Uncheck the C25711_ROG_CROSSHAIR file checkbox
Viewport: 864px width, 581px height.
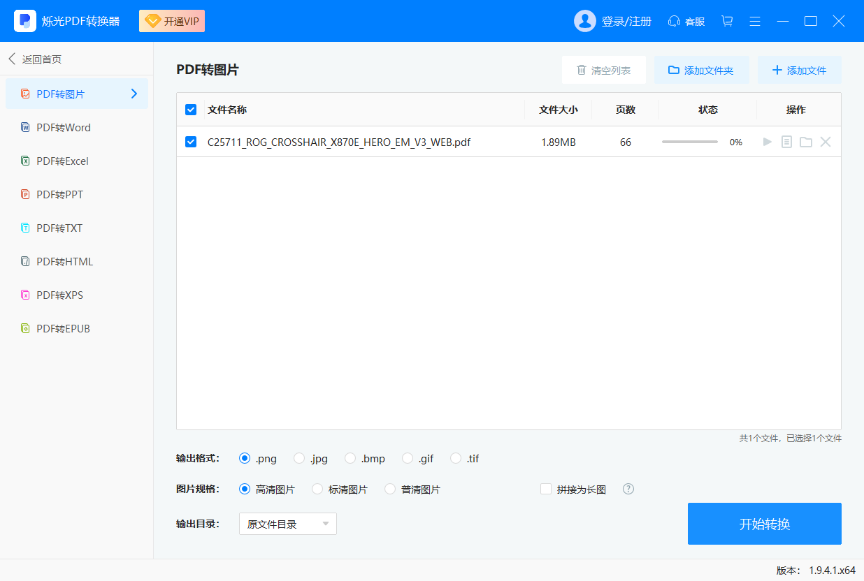(x=191, y=142)
